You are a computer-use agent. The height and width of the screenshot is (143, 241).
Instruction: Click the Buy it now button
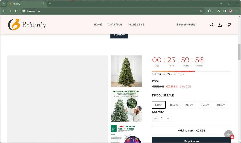[191, 140]
